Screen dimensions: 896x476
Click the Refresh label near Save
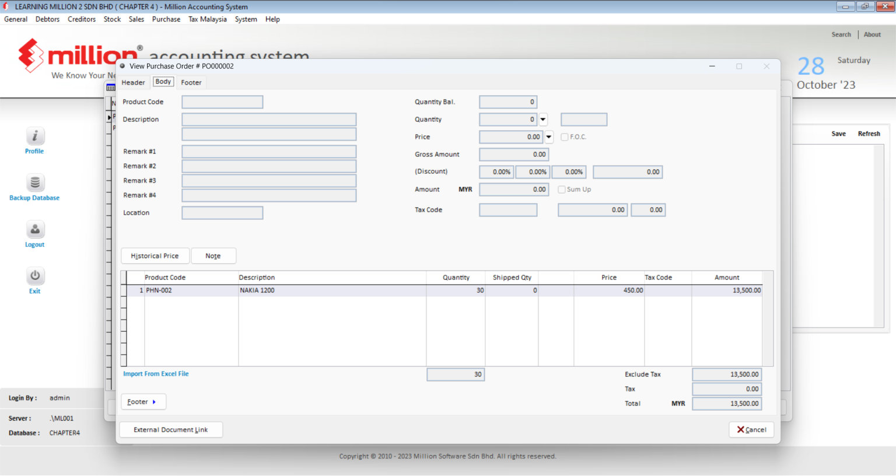[869, 133]
